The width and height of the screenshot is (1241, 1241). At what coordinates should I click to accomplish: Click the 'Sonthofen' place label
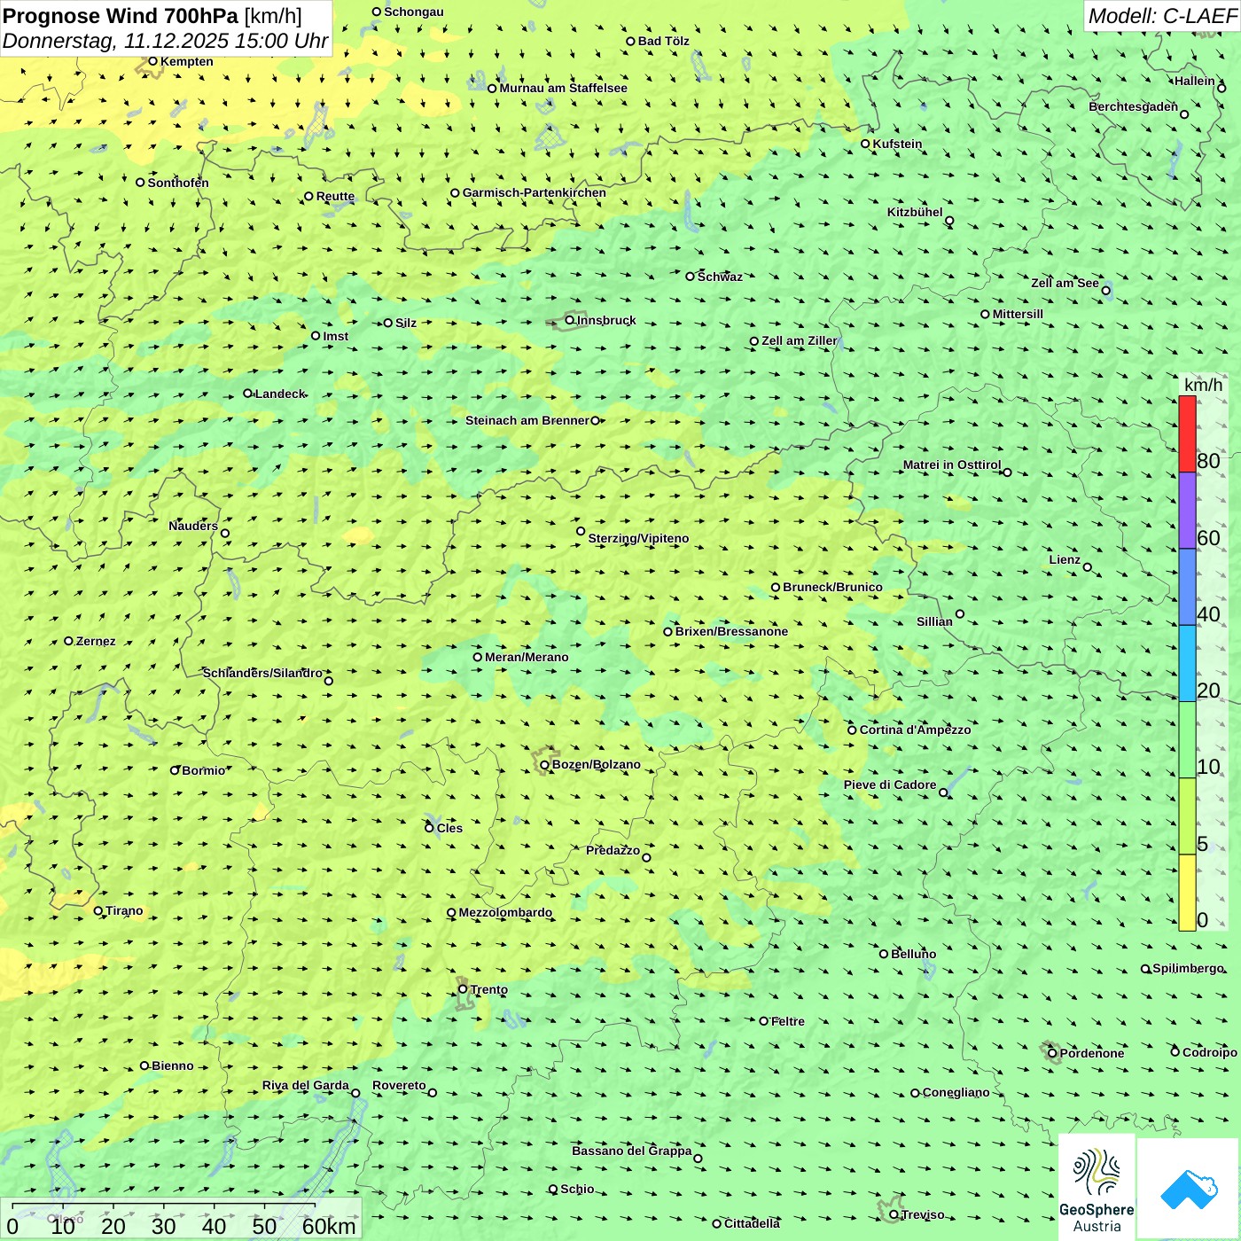point(178,183)
